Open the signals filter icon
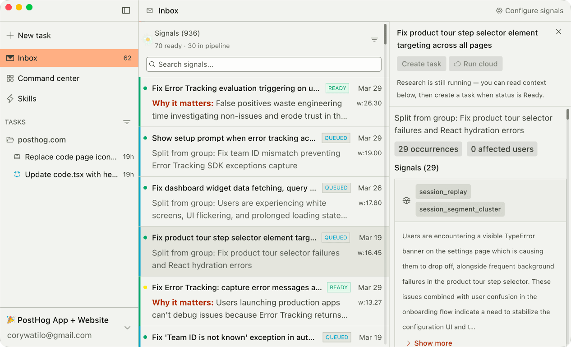Image resolution: width=571 pixels, height=347 pixels. (374, 40)
